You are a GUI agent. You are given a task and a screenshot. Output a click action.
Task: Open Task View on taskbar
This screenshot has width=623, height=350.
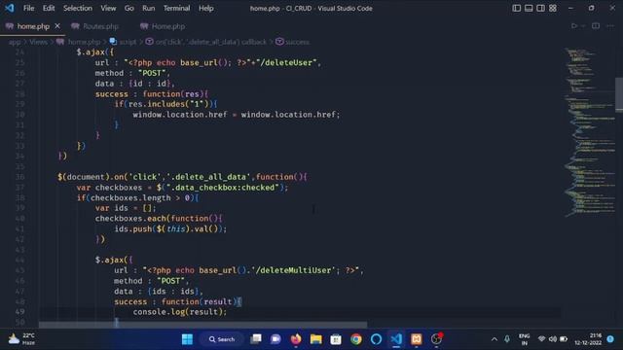click(x=256, y=339)
